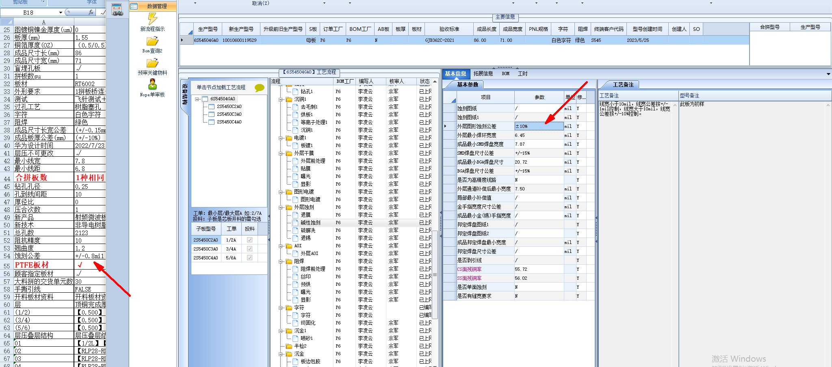Switch to the 工时 tab
832x367 pixels.
point(522,73)
